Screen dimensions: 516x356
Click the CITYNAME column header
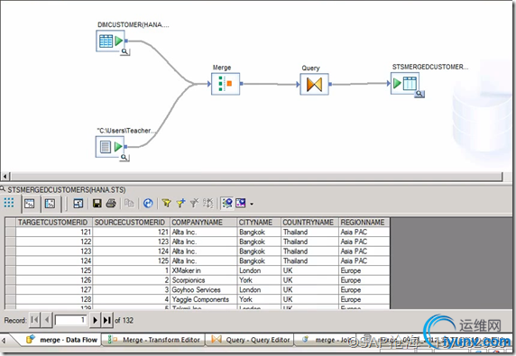click(x=259, y=223)
